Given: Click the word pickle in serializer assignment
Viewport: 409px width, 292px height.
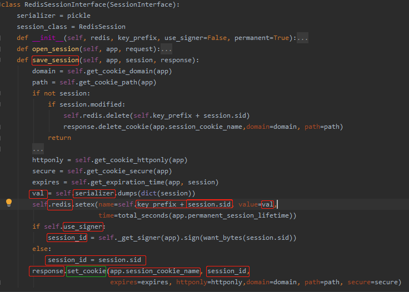Looking at the screenshot, I should (79, 16).
